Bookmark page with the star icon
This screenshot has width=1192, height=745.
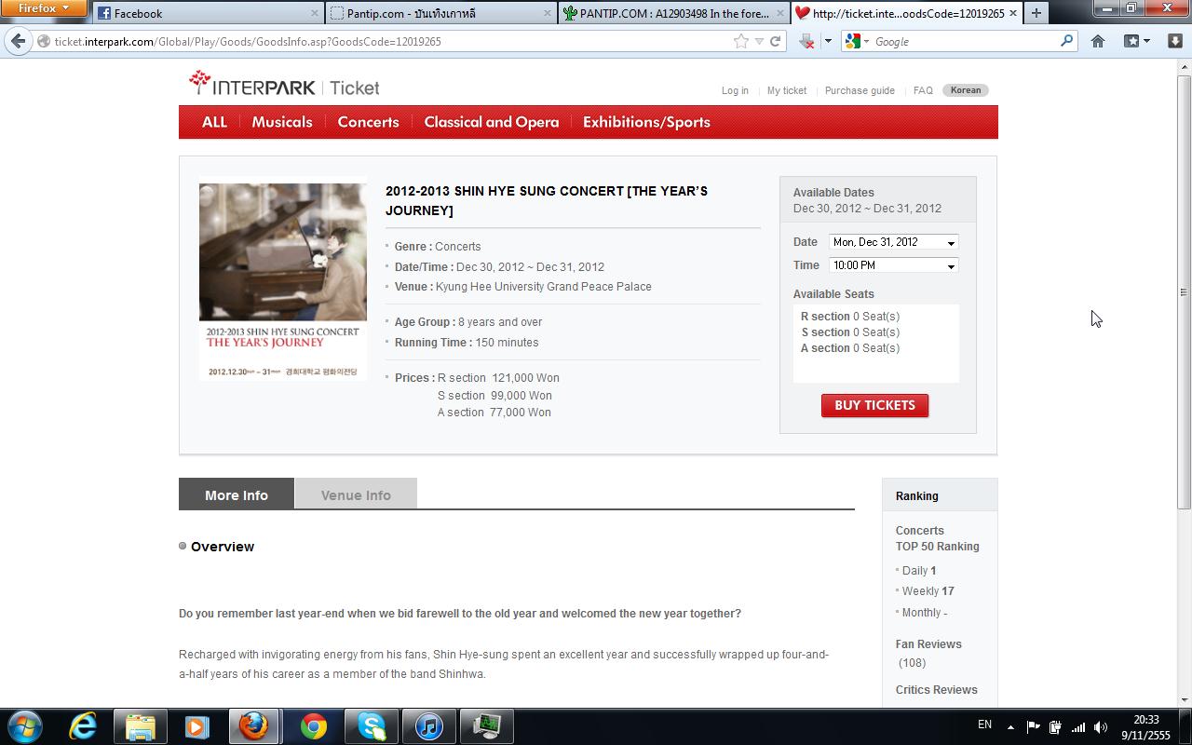(x=741, y=41)
